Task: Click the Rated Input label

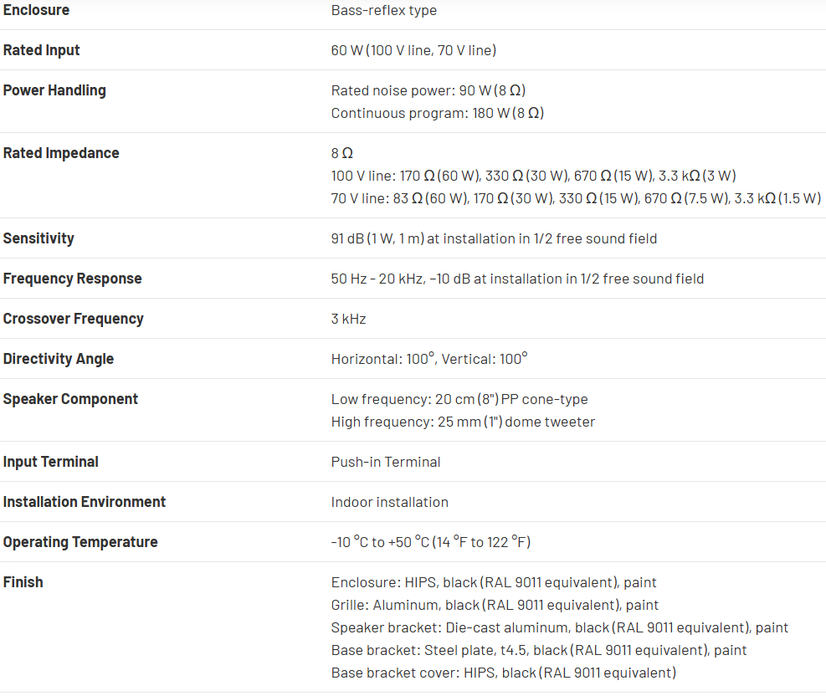Action: click(41, 50)
